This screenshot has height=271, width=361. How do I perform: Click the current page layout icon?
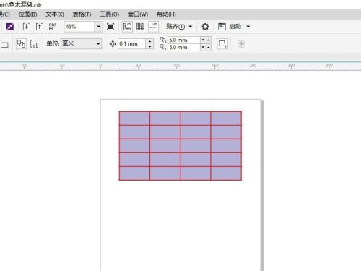(34, 44)
